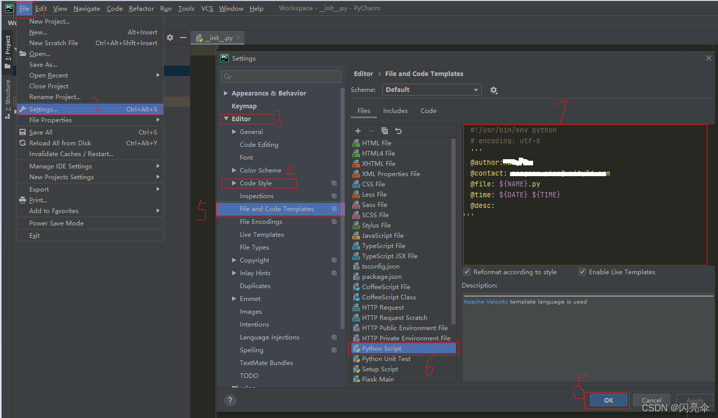Confirm settings with OK button
718x418 pixels.
609,401
